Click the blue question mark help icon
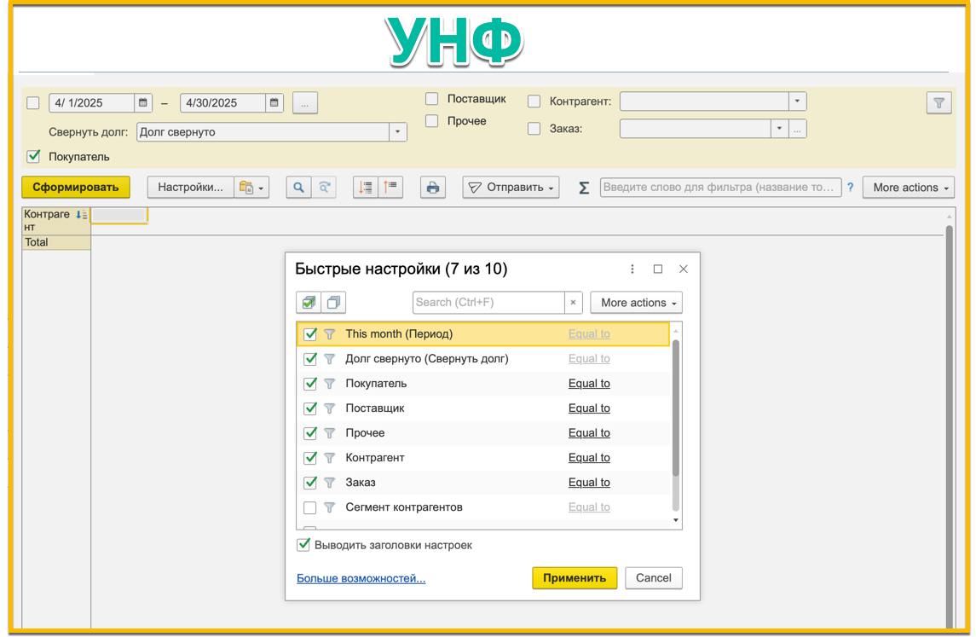Image resolution: width=976 pixels, height=637 pixels. [x=850, y=188]
